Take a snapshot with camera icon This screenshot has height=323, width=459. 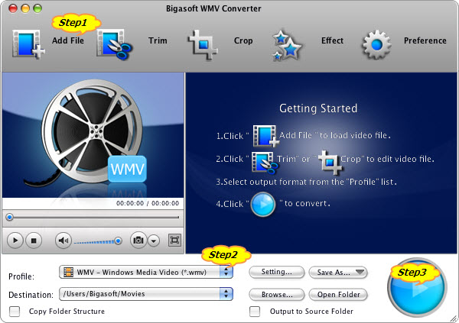click(138, 241)
